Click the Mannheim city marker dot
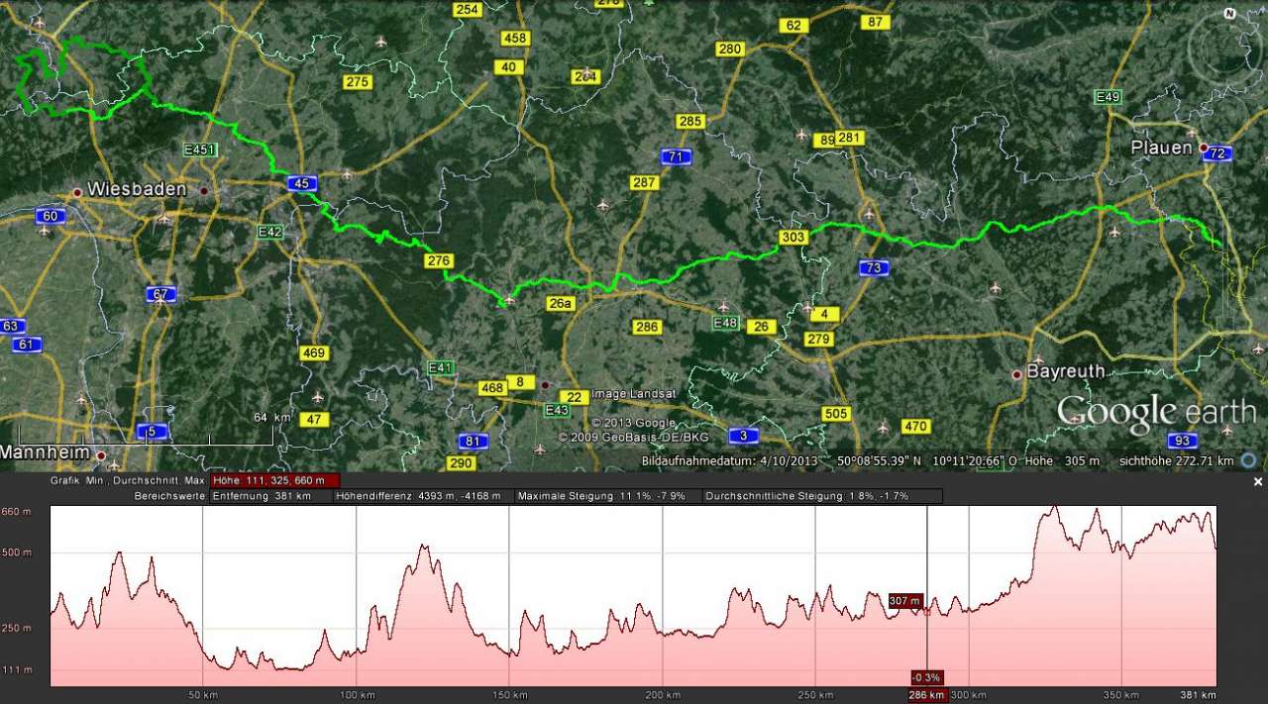Screen dimensions: 1268x704 (100, 454)
